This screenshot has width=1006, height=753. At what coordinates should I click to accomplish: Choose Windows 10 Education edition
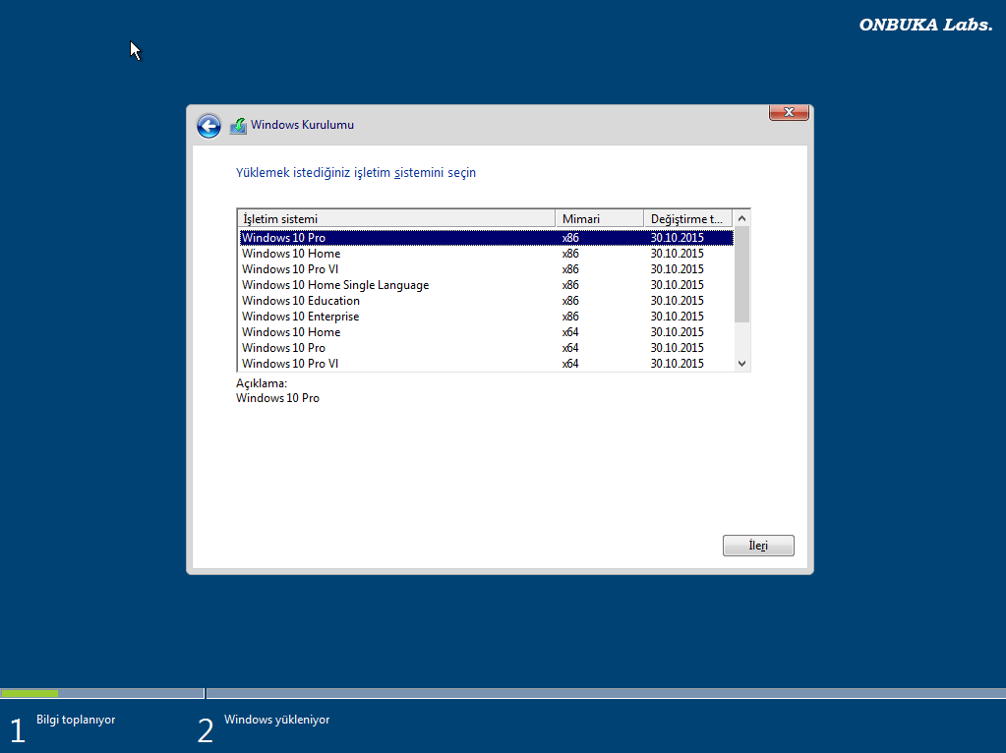pos(487,300)
